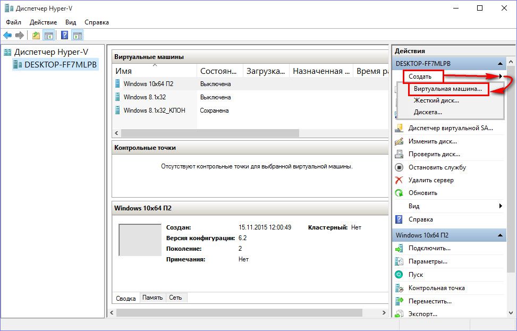Open the Действие menu
This screenshot has height=331, width=517.
44,22
